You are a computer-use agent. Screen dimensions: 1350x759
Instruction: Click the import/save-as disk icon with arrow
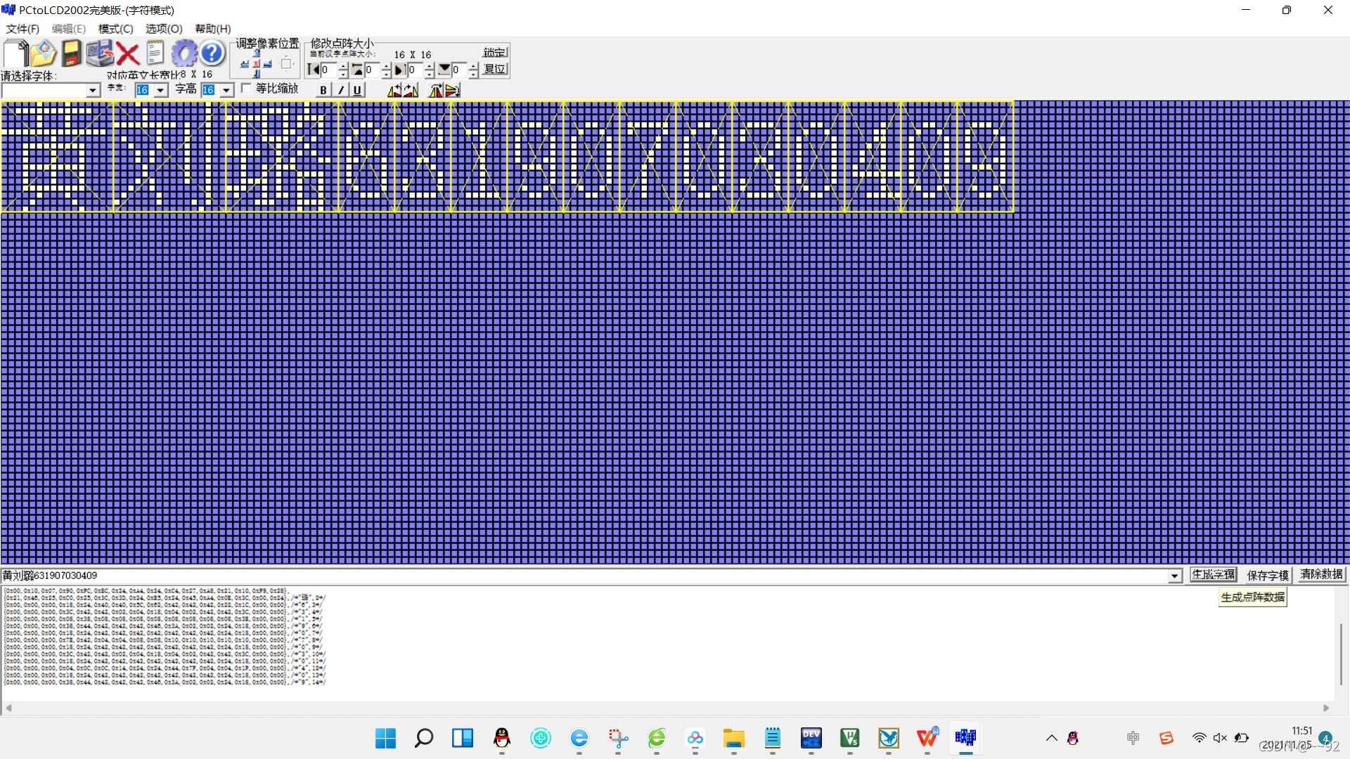click(100, 53)
